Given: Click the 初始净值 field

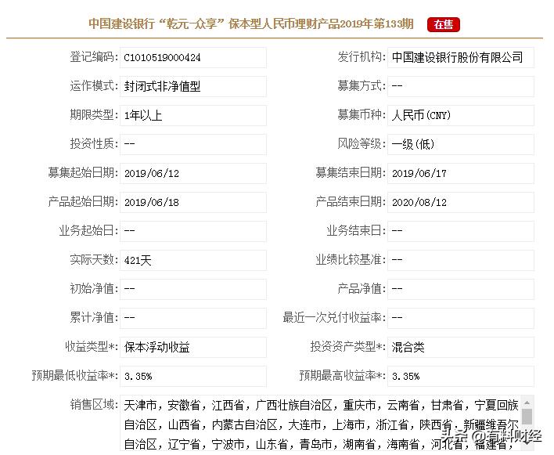Looking at the screenshot, I should (193, 289).
